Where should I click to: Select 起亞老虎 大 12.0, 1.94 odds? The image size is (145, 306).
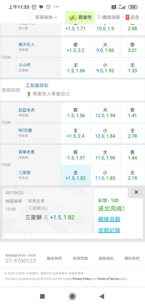point(105,113)
